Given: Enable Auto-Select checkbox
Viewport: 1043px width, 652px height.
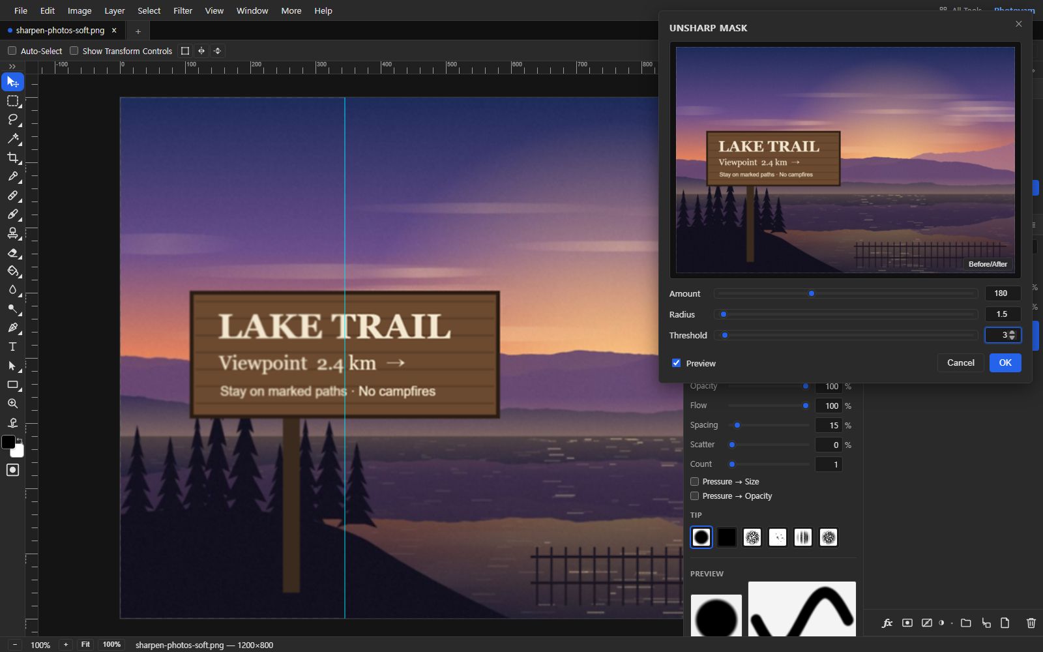Looking at the screenshot, I should click(x=12, y=51).
